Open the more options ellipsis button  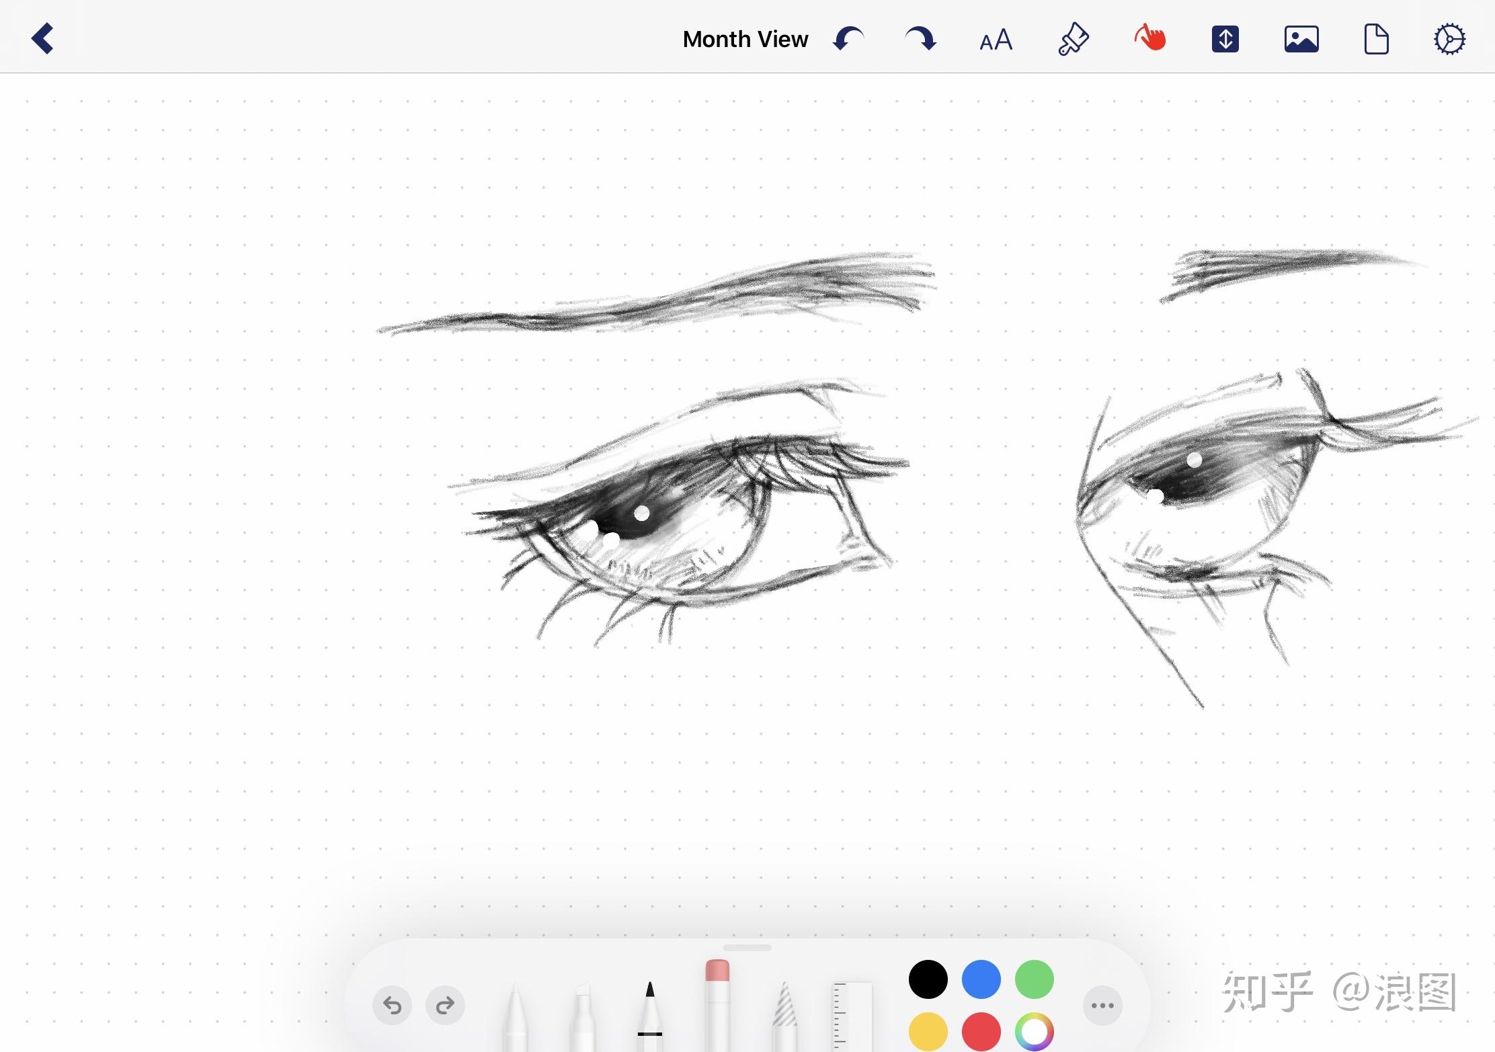click(1102, 1006)
